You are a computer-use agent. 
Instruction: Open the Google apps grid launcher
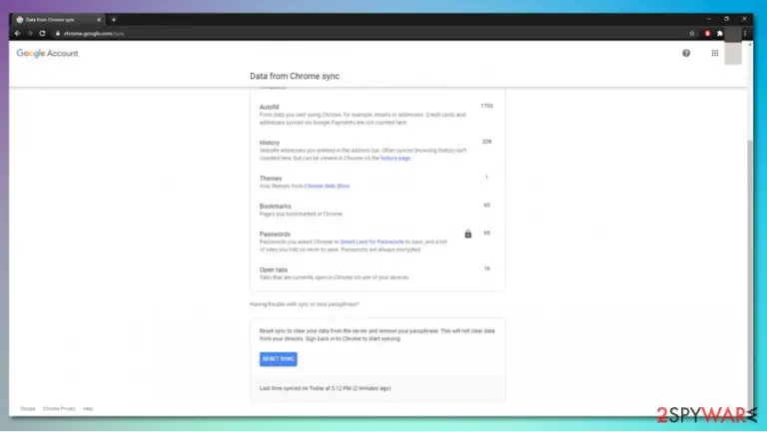[715, 53]
